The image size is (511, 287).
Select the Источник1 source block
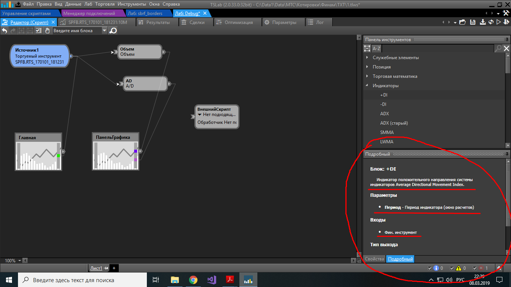tap(40, 56)
